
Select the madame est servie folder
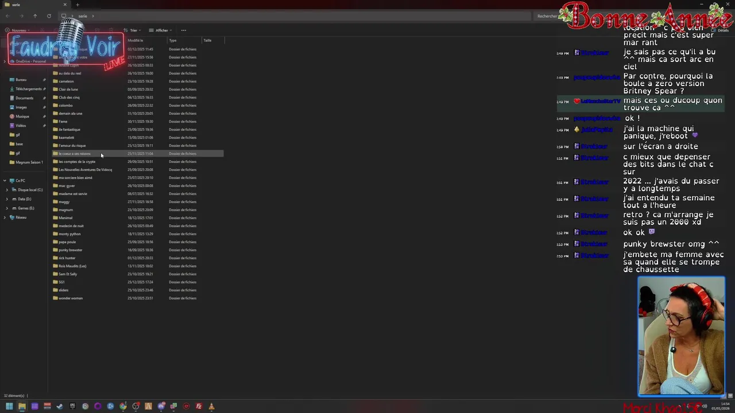point(73,194)
